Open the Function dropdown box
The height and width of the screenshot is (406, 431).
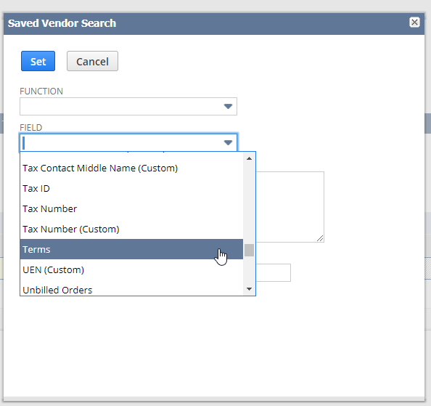(x=128, y=106)
